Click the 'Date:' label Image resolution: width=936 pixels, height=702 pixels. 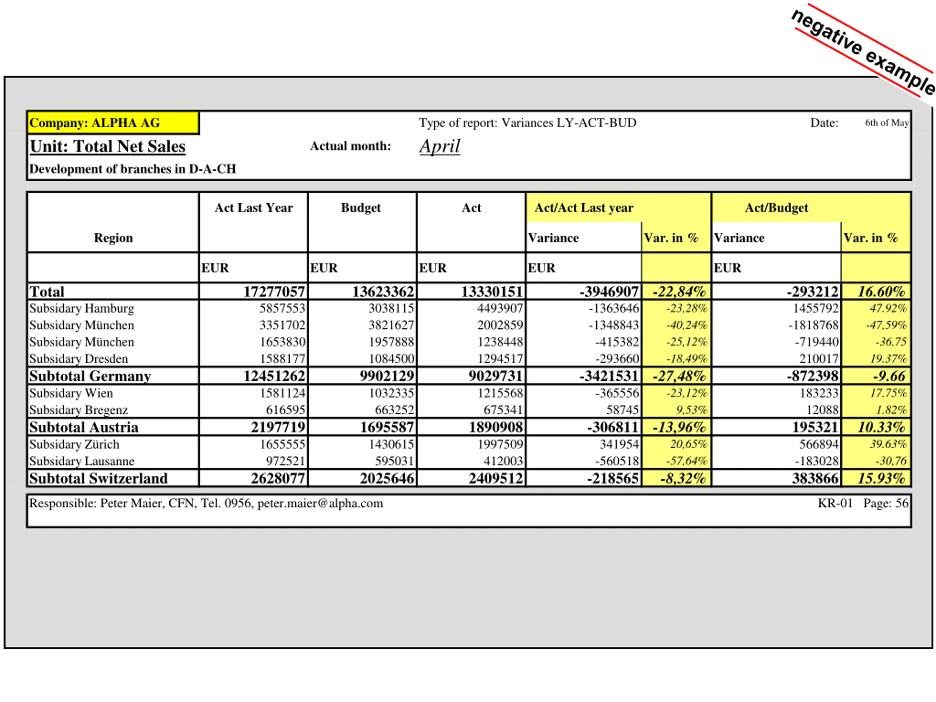(824, 123)
